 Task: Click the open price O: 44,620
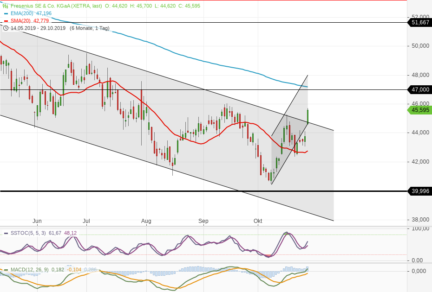click(116, 6)
